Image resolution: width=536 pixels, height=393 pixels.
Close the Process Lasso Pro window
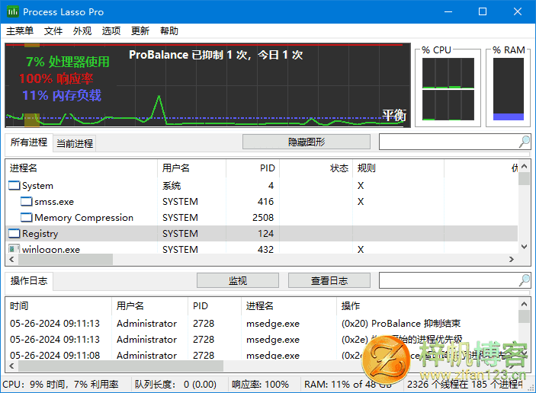click(x=518, y=12)
